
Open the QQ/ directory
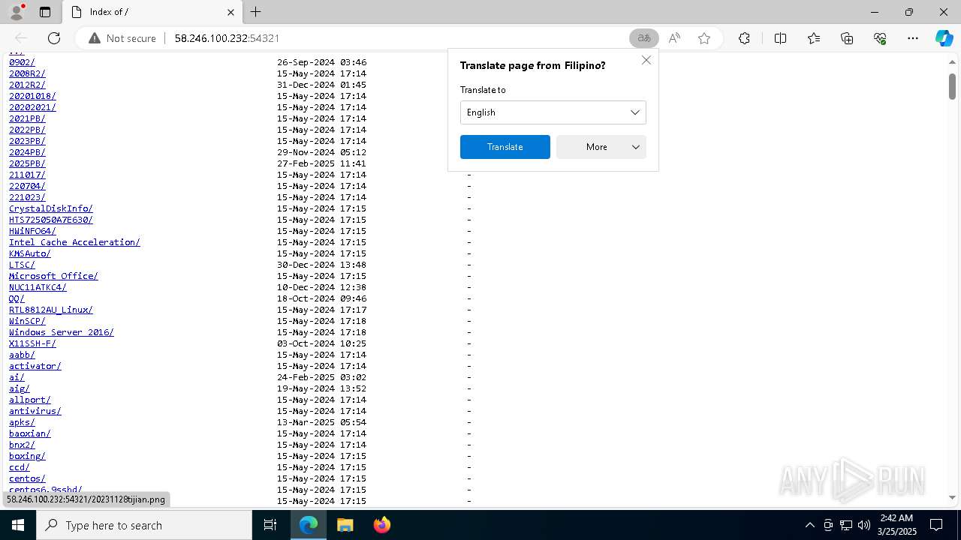click(x=17, y=298)
